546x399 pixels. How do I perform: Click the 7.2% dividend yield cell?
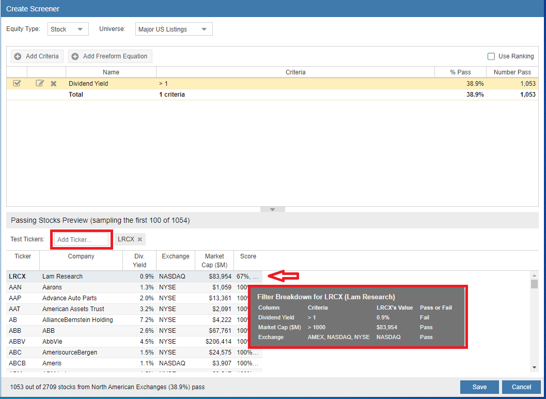139,319
